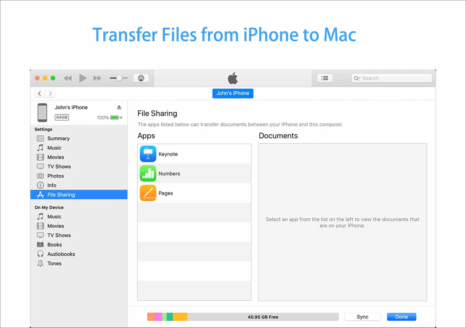Click the pink segment of the storage bar

tap(159, 317)
